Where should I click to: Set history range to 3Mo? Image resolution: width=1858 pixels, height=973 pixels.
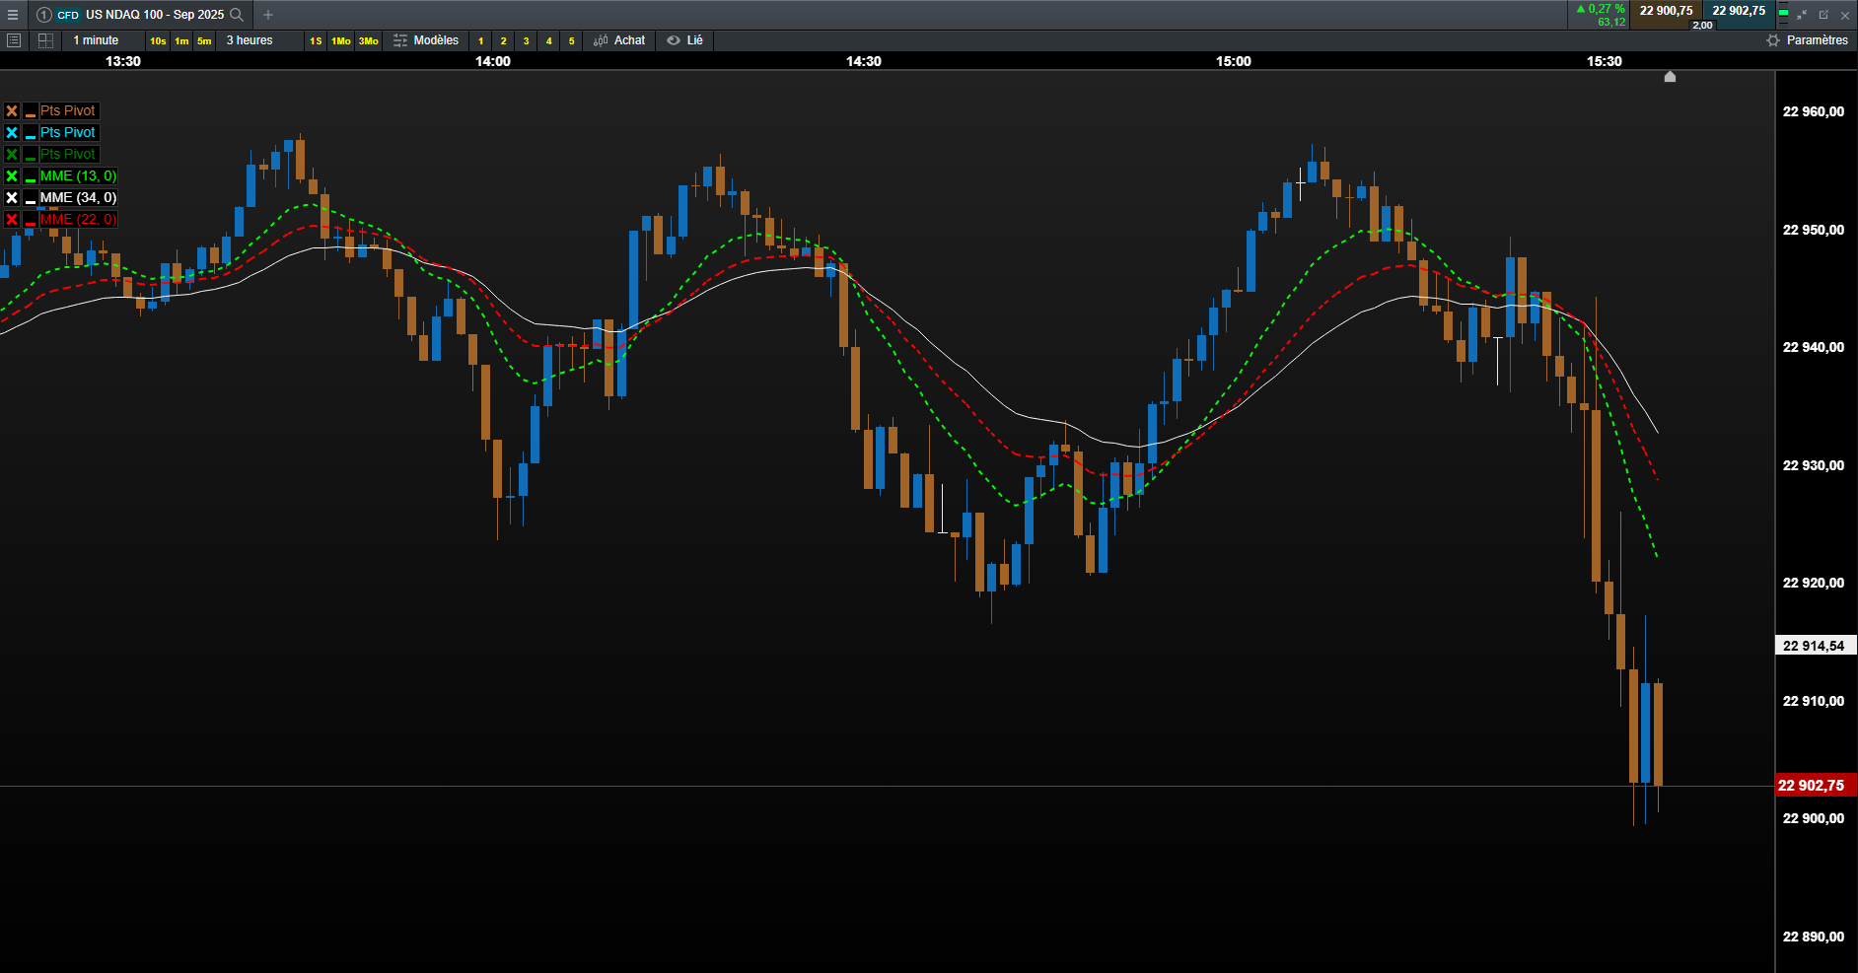point(369,40)
